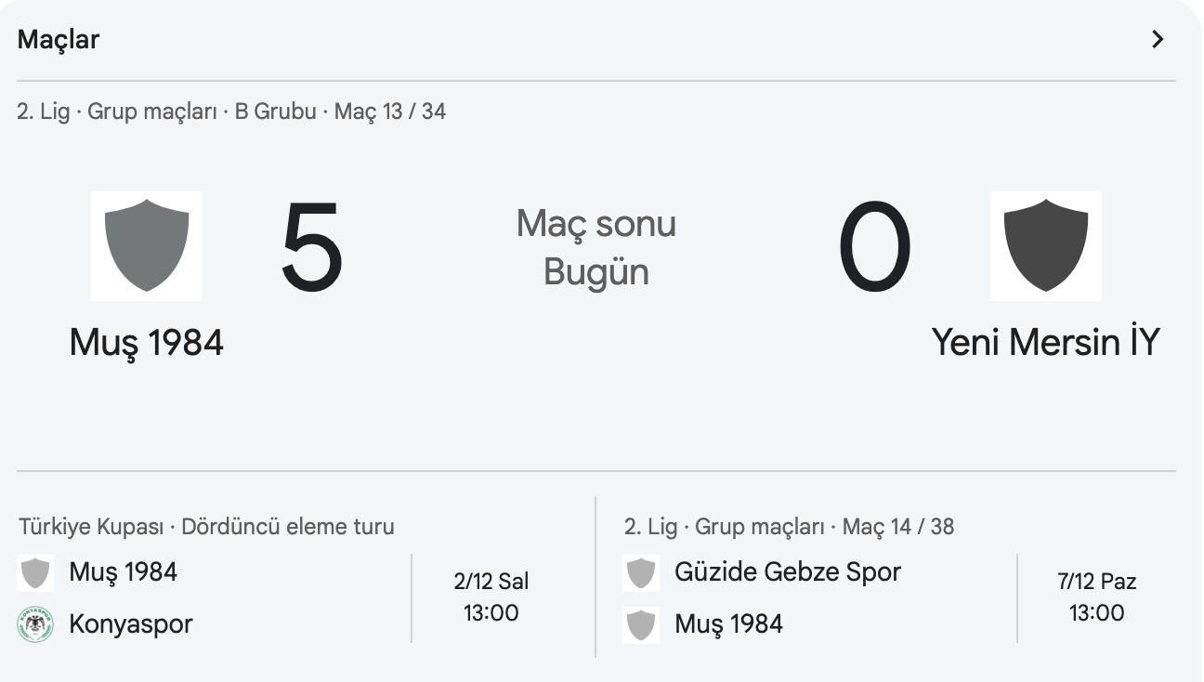
Task: Expand Maçlar section with chevron arrow
Action: pyautogui.click(x=1157, y=39)
